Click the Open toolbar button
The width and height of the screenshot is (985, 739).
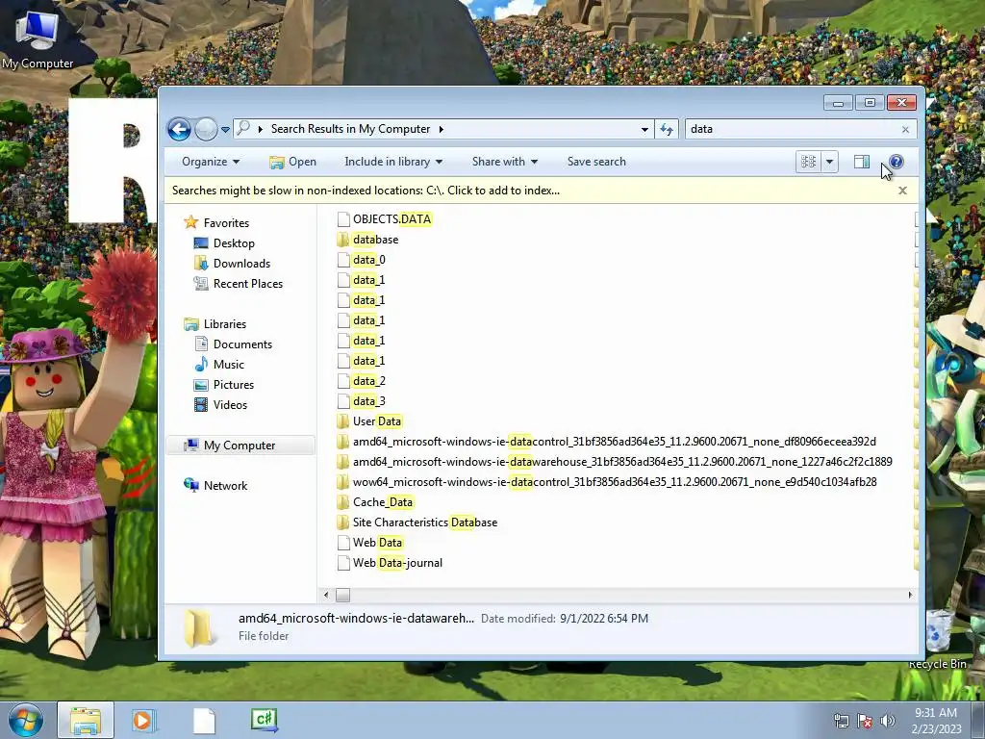point(292,162)
